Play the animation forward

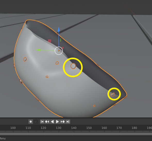point(57,122)
